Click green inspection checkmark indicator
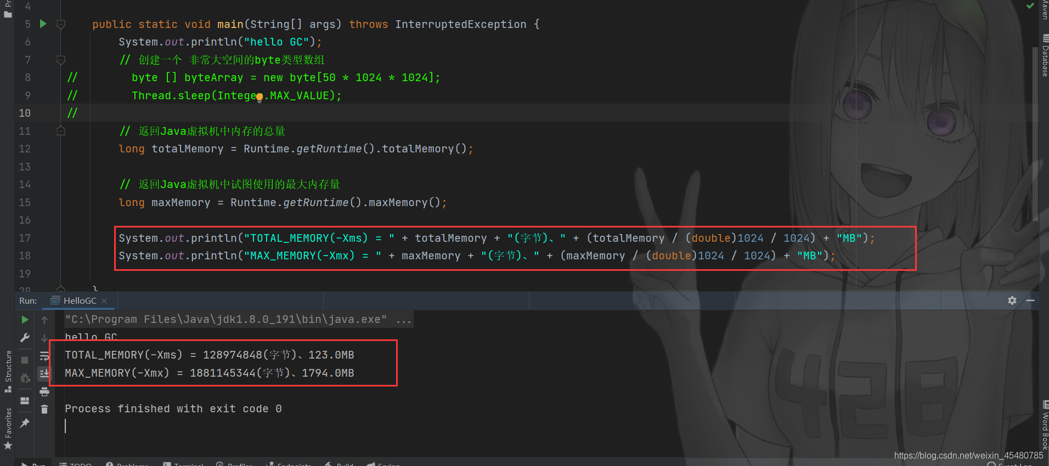 pos(1030,5)
